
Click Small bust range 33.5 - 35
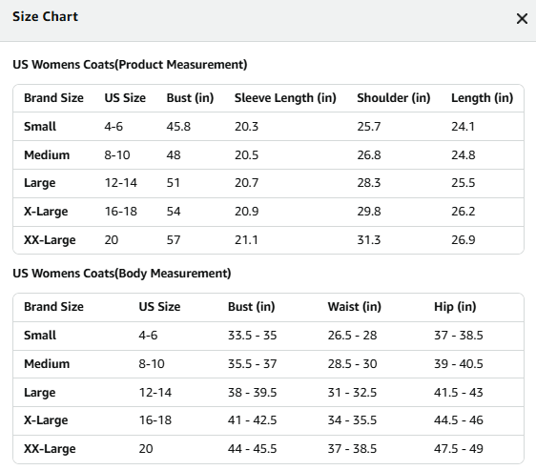pyautogui.click(x=253, y=336)
